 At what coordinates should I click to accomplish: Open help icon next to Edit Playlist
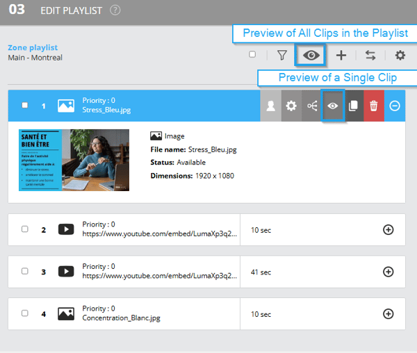click(x=115, y=10)
